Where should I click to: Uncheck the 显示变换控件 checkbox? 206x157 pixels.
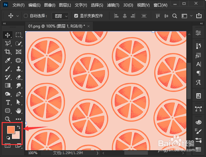point(76,16)
